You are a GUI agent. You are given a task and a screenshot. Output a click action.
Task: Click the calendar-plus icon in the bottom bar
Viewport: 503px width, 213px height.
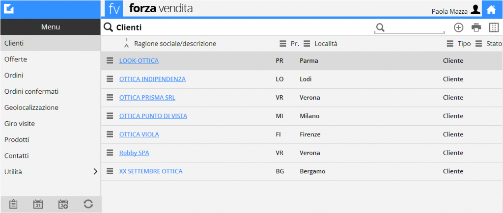(63, 204)
